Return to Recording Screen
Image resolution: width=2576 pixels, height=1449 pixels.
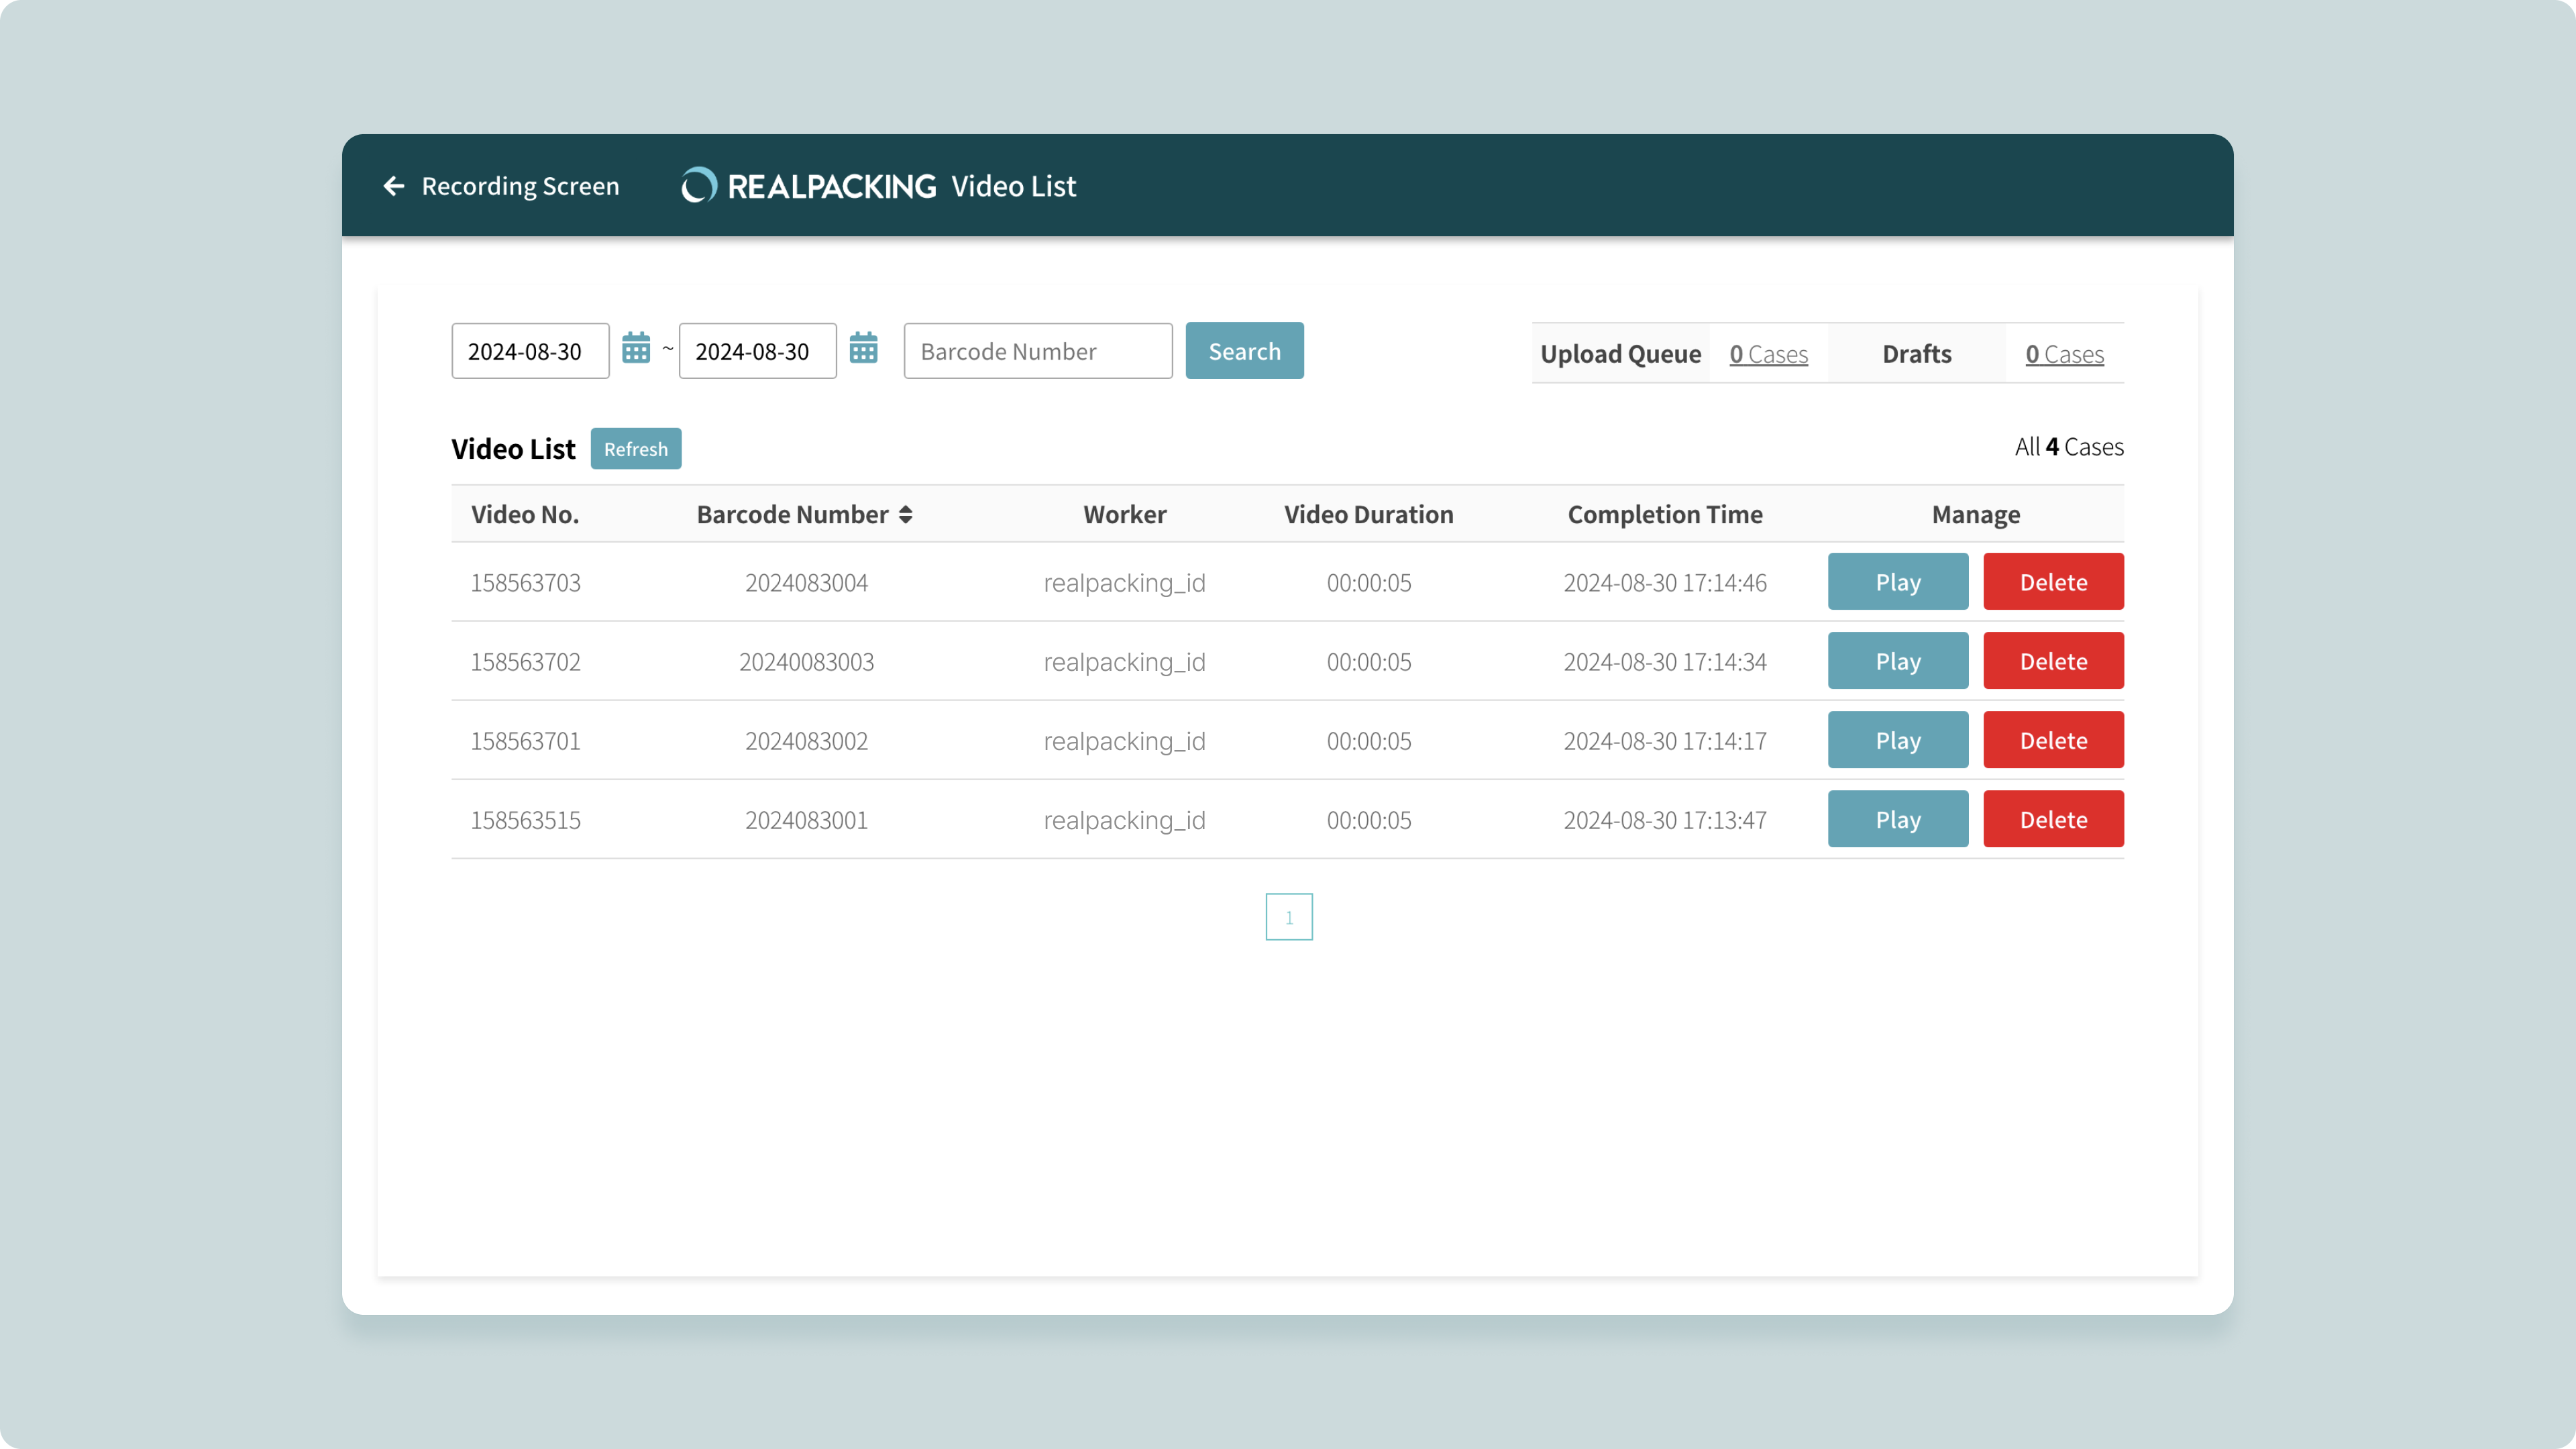[x=519, y=186]
